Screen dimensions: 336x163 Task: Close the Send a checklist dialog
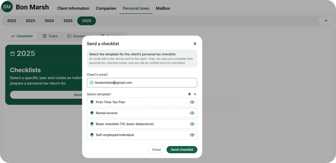195,44
